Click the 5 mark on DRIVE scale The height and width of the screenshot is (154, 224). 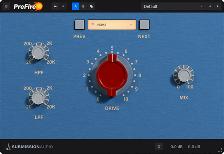[x=112, y=48]
